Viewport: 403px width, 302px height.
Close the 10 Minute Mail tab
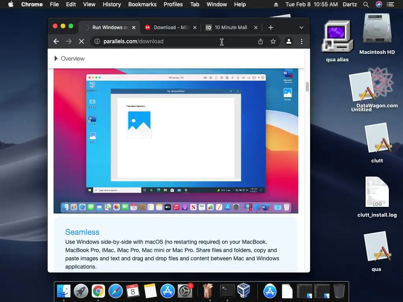point(256,28)
